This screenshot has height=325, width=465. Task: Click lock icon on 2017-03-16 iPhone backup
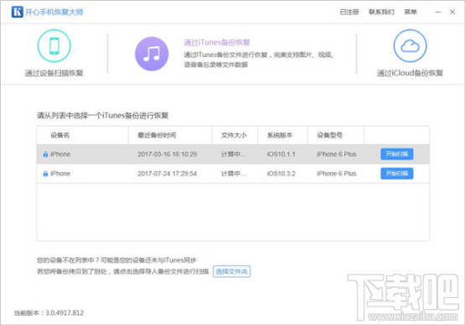click(x=45, y=154)
